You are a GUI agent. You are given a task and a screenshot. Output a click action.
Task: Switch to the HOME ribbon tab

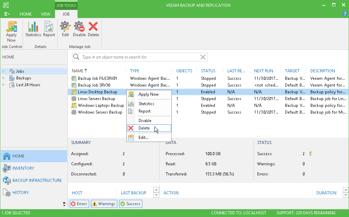click(26, 14)
